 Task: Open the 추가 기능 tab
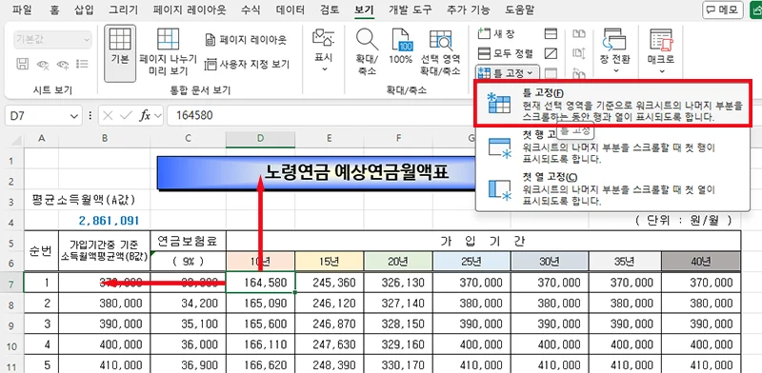pyautogui.click(x=469, y=10)
